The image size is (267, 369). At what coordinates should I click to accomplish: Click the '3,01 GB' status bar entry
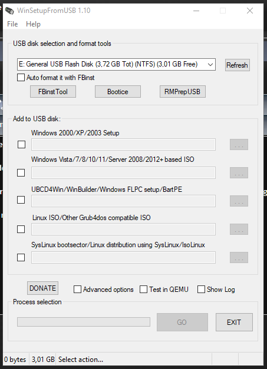pyautogui.click(x=43, y=360)
